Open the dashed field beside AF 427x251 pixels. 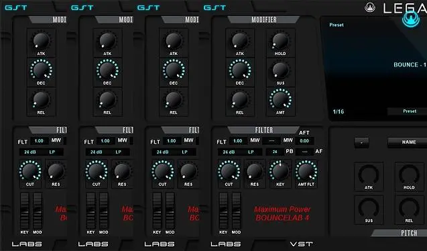coord(305,152)
